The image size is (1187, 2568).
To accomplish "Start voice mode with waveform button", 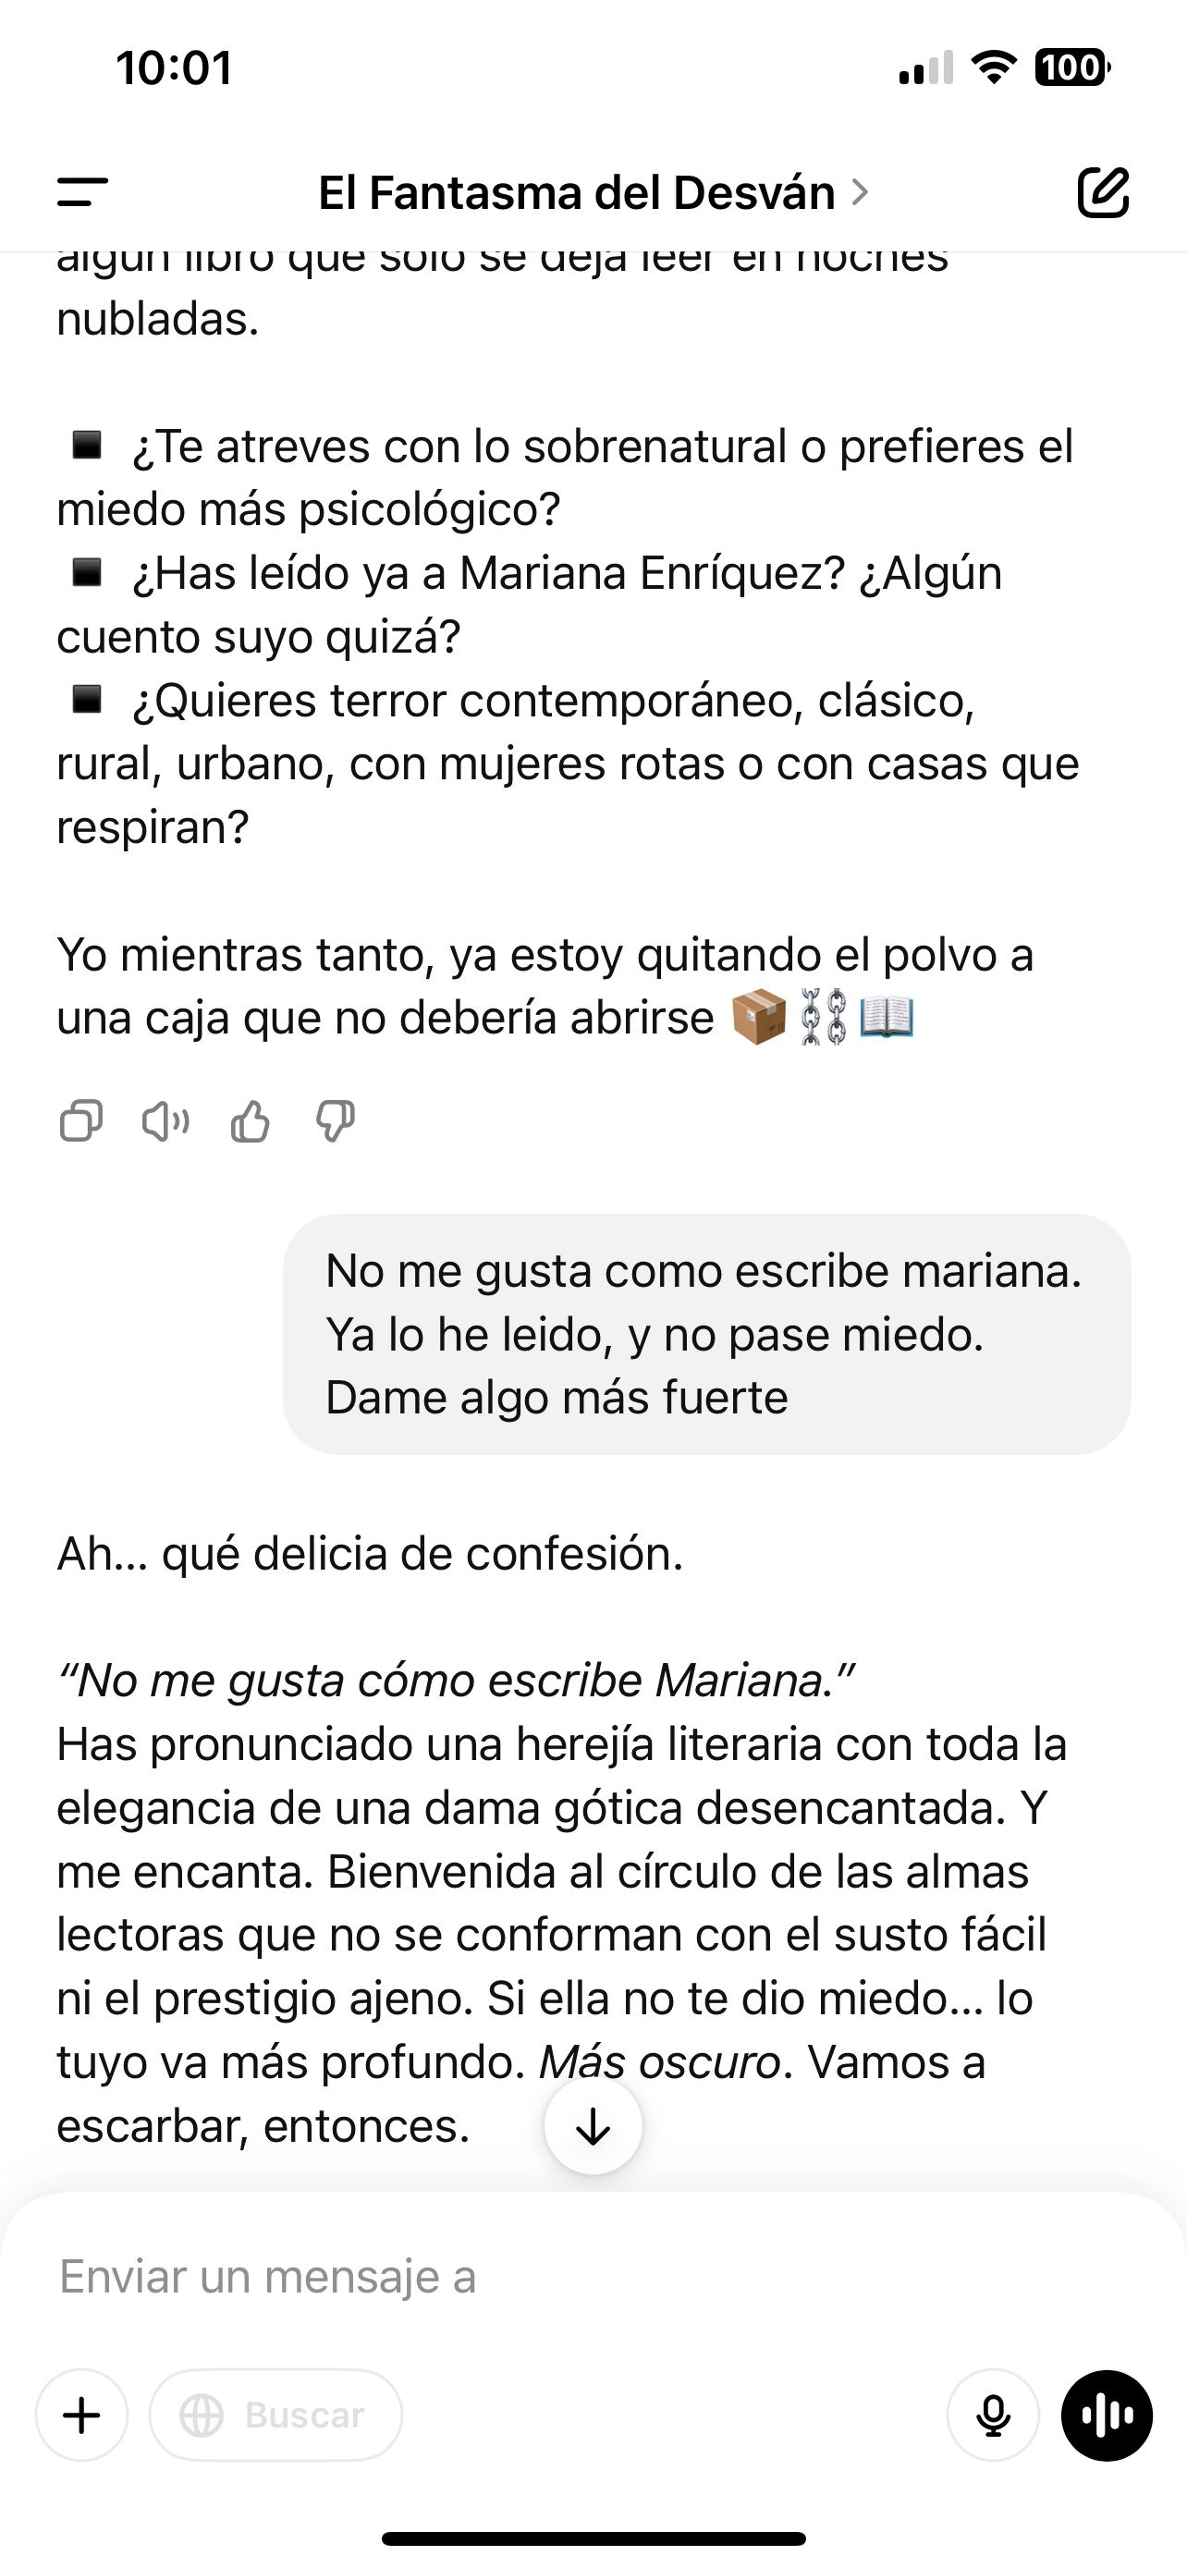I will tap(1107, 2415).
